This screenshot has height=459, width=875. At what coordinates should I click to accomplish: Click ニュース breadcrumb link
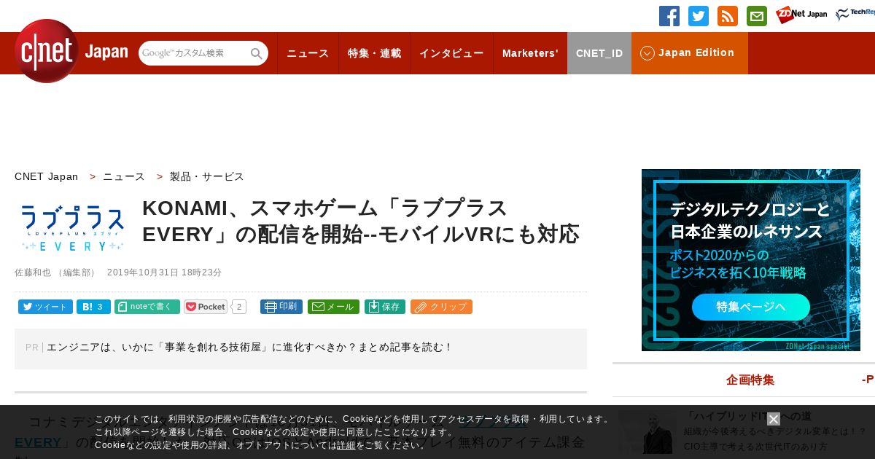(x=124, y=176)
